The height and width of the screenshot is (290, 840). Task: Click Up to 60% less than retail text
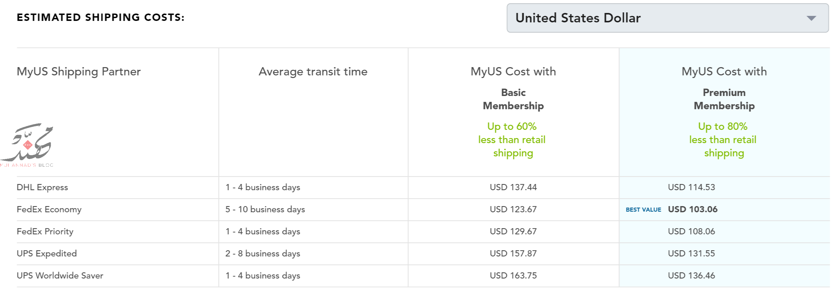tap(512, 140)
